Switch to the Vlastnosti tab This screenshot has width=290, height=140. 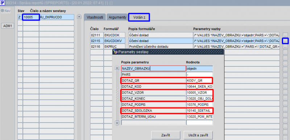95,17
